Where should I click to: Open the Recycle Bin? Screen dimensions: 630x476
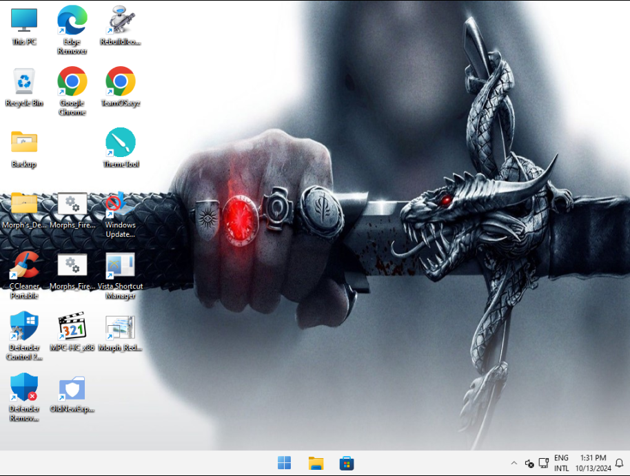point(24,87)
